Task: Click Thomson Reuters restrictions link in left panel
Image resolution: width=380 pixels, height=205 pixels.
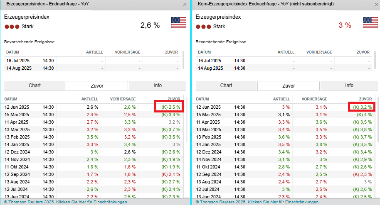Action: pos(66,202)
